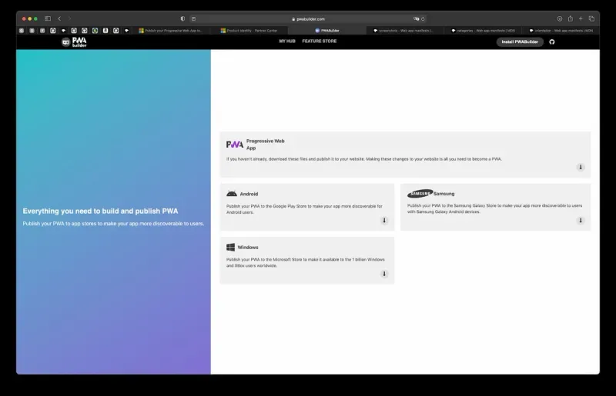Click the Samsung logo
This screenshot has width=616, height=396.
click(x=420, y=194)
